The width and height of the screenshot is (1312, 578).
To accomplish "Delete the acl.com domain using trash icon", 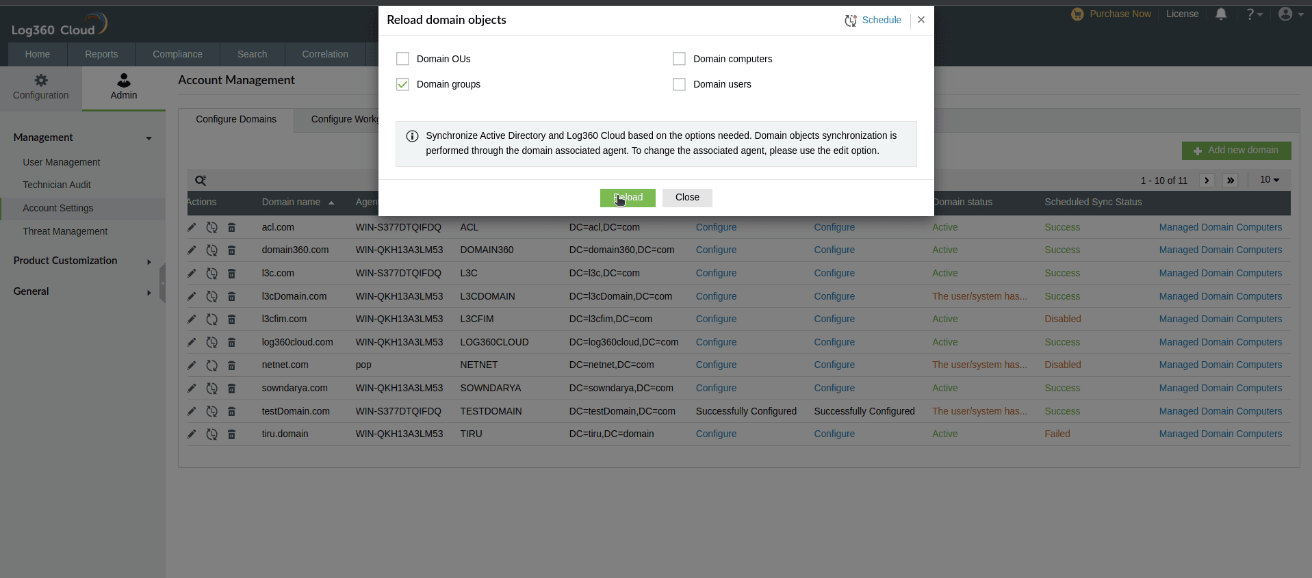I will (x=231, y=227).
